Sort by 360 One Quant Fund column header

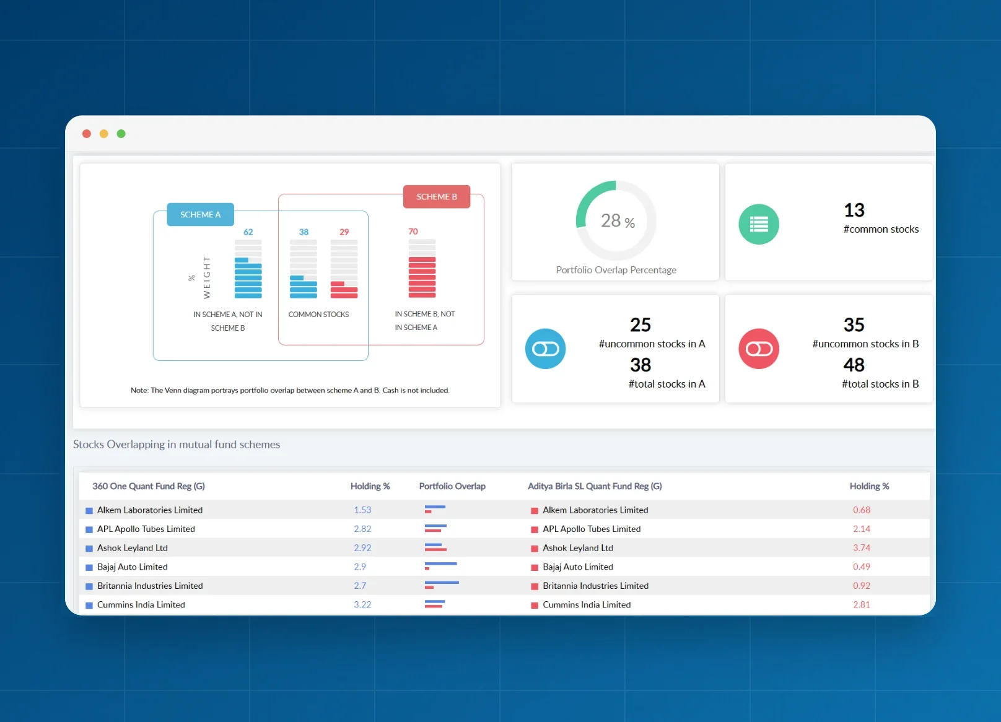(x=149, y=486)
